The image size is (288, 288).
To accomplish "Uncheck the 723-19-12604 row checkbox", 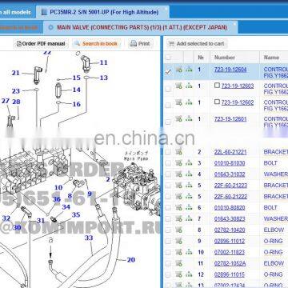I will tap(168, 72).
